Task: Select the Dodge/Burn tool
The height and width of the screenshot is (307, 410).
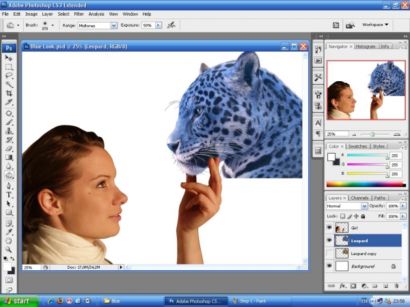Action: click(9, 175)
